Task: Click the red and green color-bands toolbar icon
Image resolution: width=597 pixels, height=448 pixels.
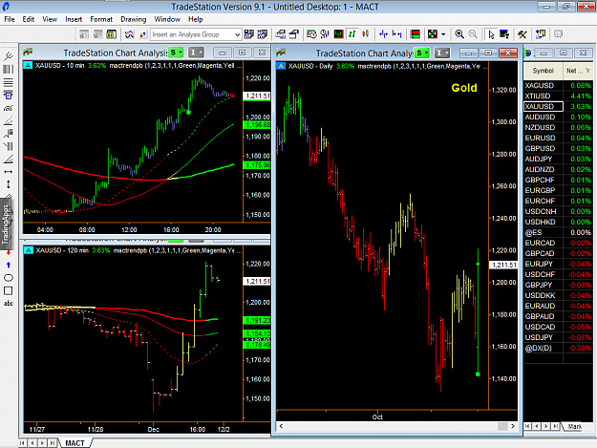Action: [x=415, y=34]
